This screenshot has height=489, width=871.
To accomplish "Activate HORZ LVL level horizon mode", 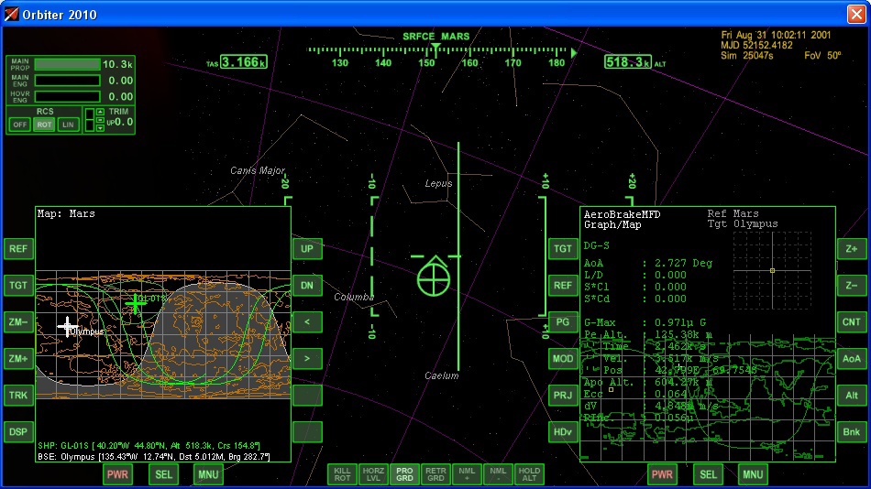I will tap(373, 473).
